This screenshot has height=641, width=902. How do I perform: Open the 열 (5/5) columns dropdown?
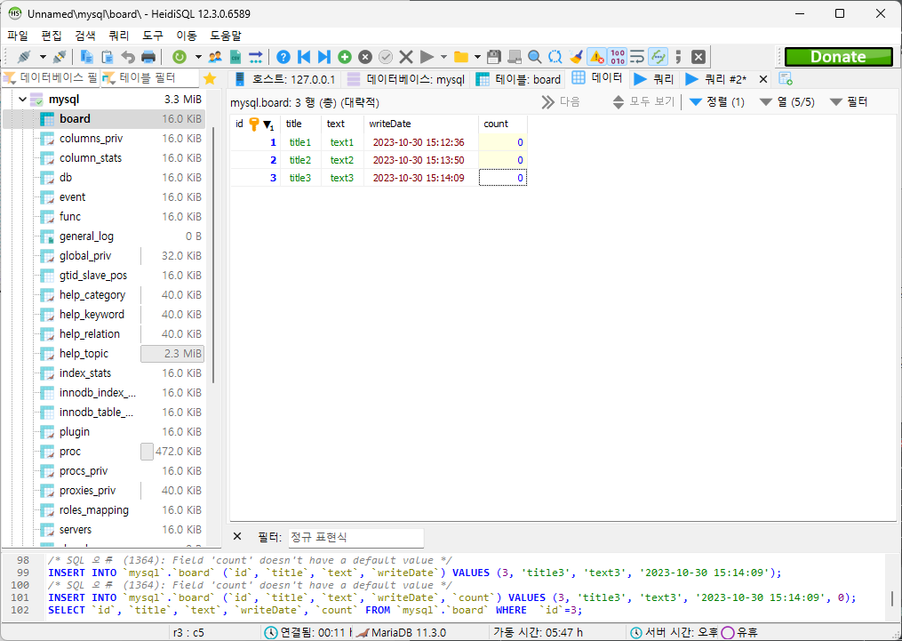[x=787, y=102]
